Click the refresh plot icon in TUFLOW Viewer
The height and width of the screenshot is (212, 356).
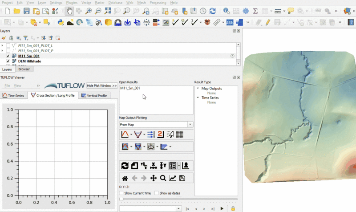125,166
